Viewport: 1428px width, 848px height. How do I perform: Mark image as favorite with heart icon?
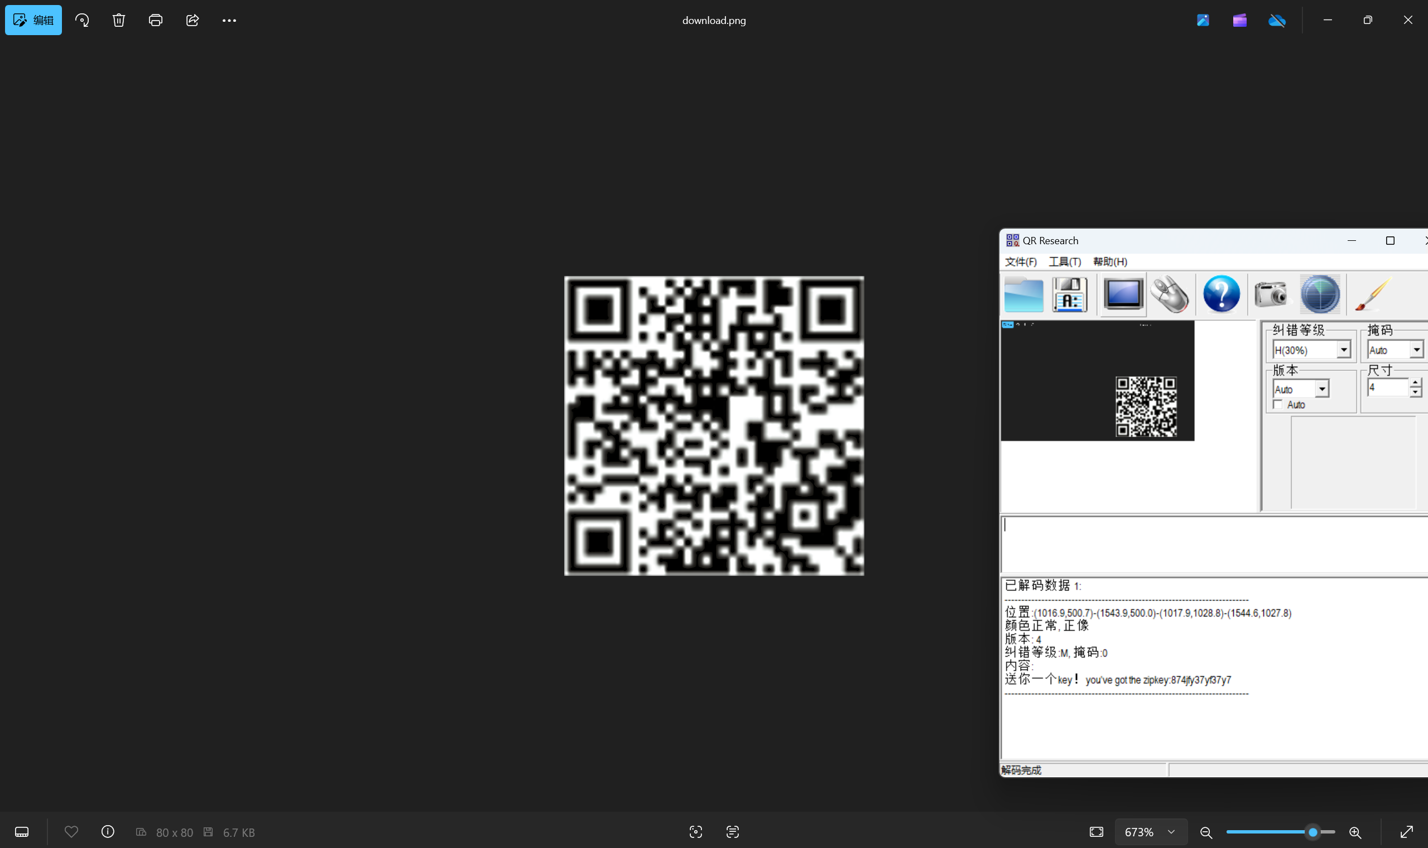(71, 831)
